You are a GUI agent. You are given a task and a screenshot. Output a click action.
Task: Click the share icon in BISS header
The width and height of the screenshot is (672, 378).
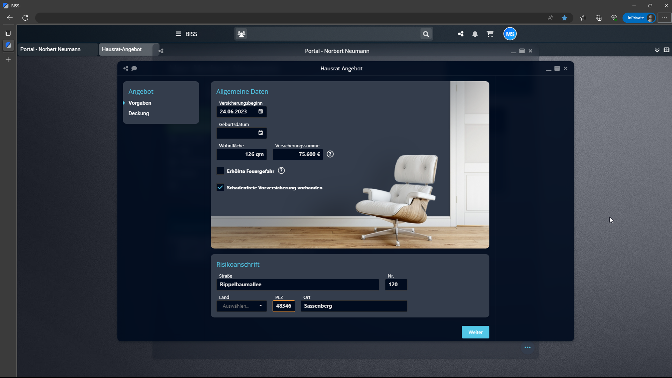[x=461, y=34]
